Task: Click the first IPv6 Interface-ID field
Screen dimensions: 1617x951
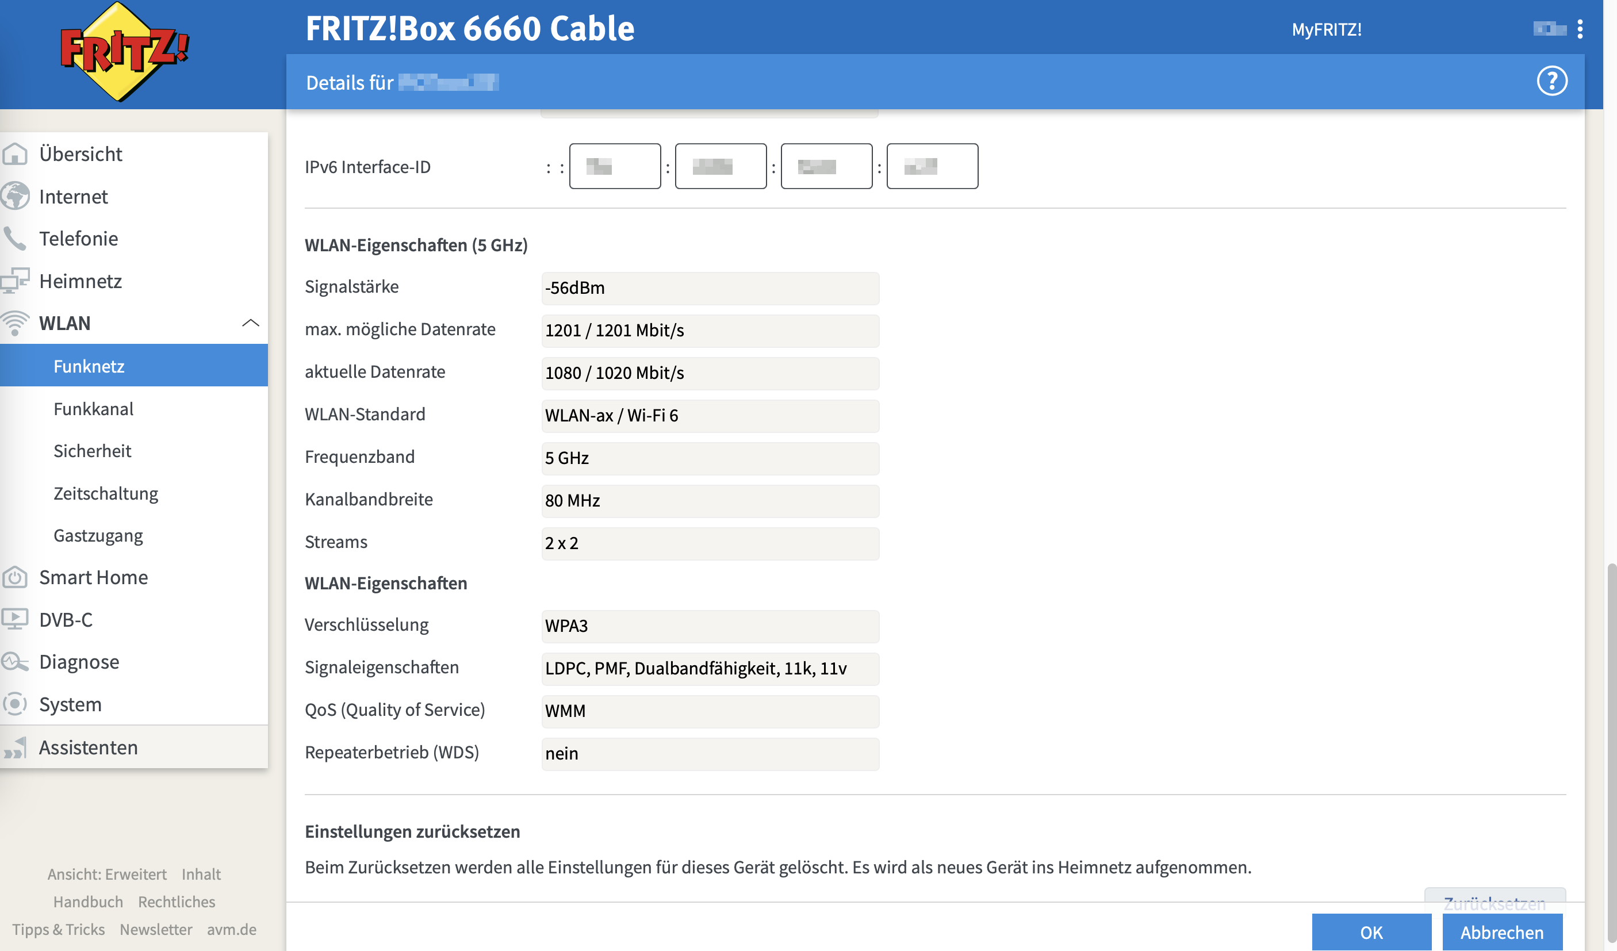Action: tap(614, 166)
